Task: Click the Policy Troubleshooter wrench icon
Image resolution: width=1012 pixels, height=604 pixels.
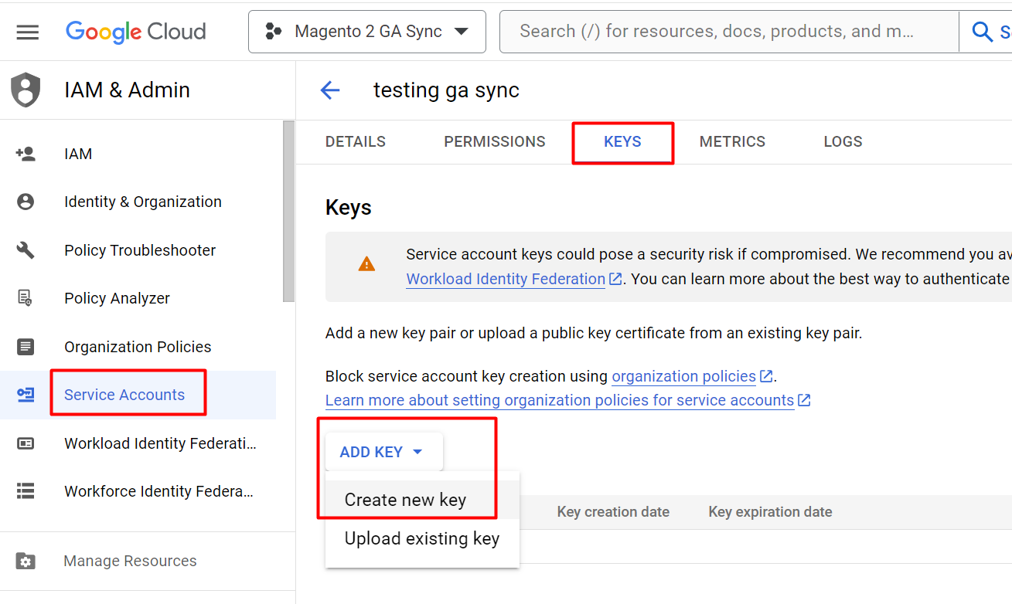Action: coord(26,250)
